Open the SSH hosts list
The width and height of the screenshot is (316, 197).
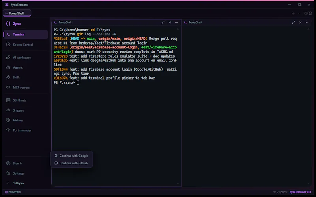(x=26, y=100)
